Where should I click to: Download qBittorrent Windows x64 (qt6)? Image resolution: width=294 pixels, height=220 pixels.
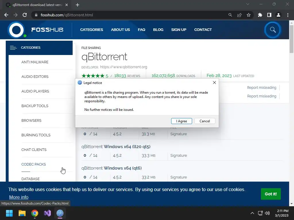point(112,168)
